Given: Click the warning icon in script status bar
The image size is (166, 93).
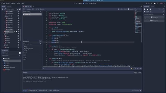Looking at the screenshot, I should click(132, 68).
